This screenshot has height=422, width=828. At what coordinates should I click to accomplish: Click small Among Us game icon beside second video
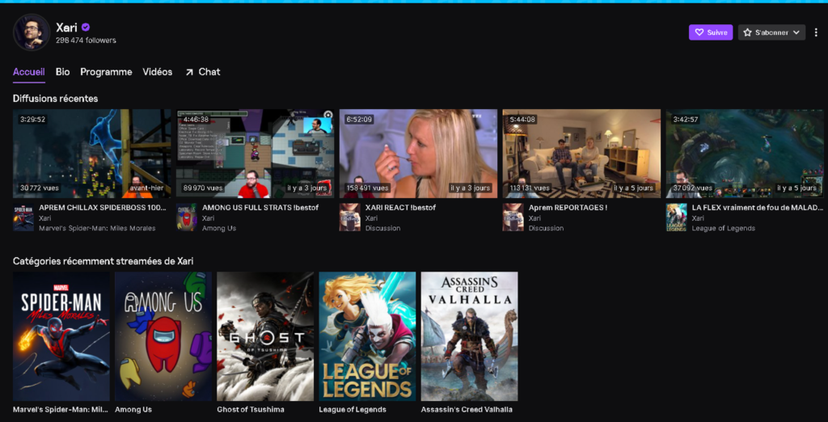pos(187,217)
